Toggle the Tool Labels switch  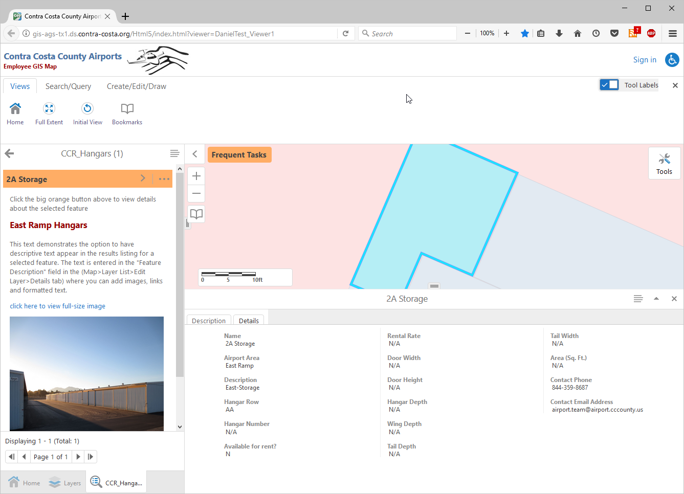pyautogui.click(x=609, y=85)
